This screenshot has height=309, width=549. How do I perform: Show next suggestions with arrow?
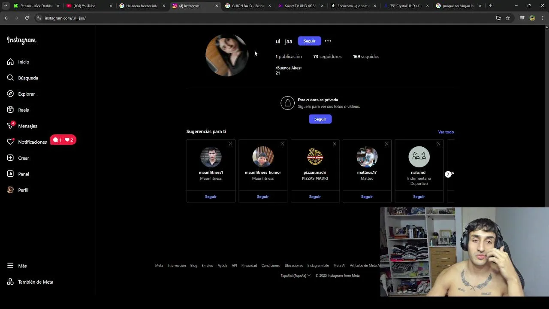pyautogui.click(x=448, y=174)
